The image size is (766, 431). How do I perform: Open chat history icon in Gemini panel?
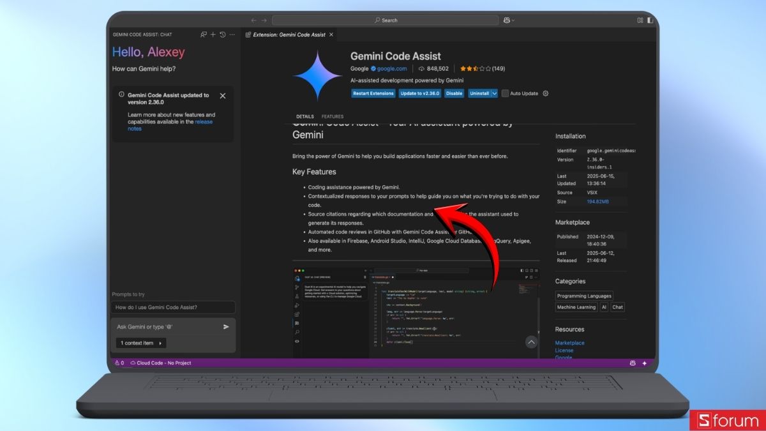[223, 34]
